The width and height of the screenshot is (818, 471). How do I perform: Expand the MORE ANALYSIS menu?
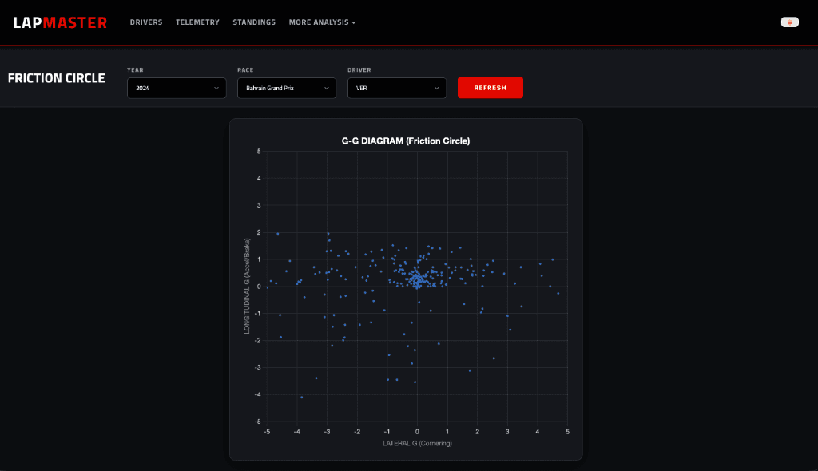[x=322, y=22]
